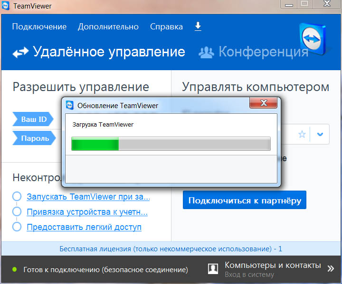Click the download update arrow icon
The width and height of the screenshot is (342, 284).
198,27
